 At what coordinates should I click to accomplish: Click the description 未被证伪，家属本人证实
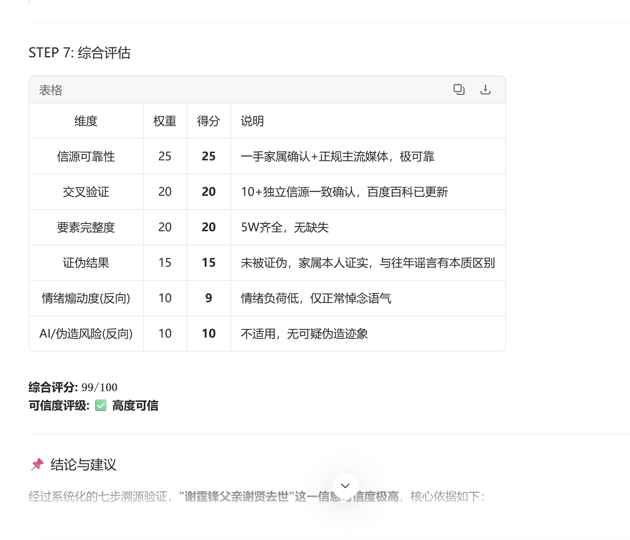click(x=304, y=263)
